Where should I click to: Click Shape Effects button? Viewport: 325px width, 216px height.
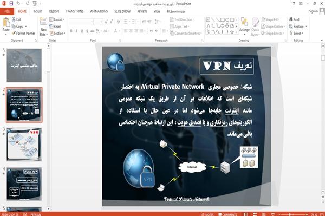coord(272,33)
